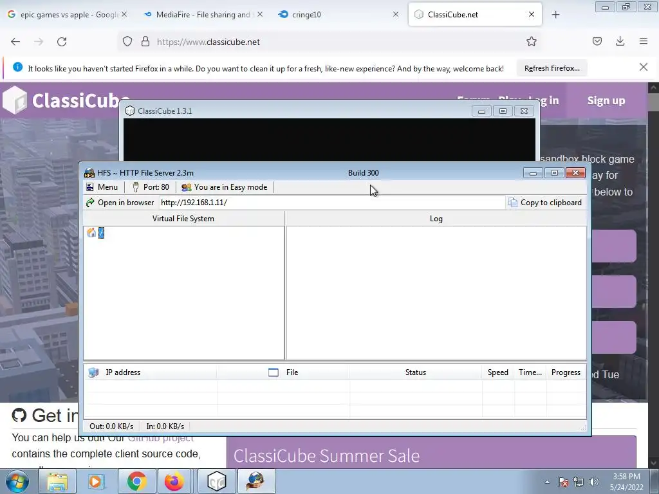Click the webpage vertical scrollbar
659x494 pixels.
point(653,275)
